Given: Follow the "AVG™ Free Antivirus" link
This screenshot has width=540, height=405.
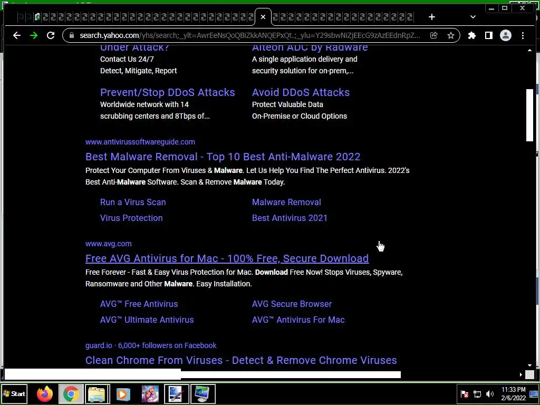Looking at the screenshot, I should click(139, 304).
